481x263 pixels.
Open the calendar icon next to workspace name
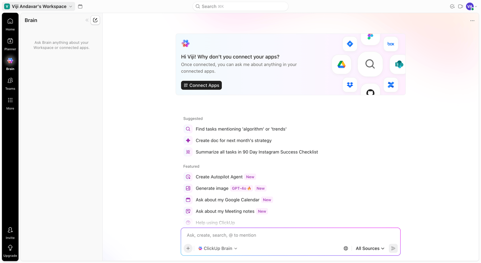pyautogui.click(x=80, y=6)
